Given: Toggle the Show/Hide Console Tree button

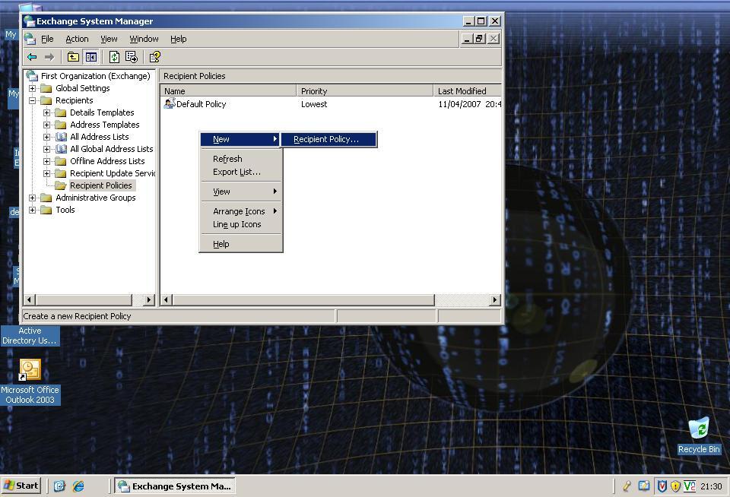Looking at the screenshot, I should coord(90,57).
